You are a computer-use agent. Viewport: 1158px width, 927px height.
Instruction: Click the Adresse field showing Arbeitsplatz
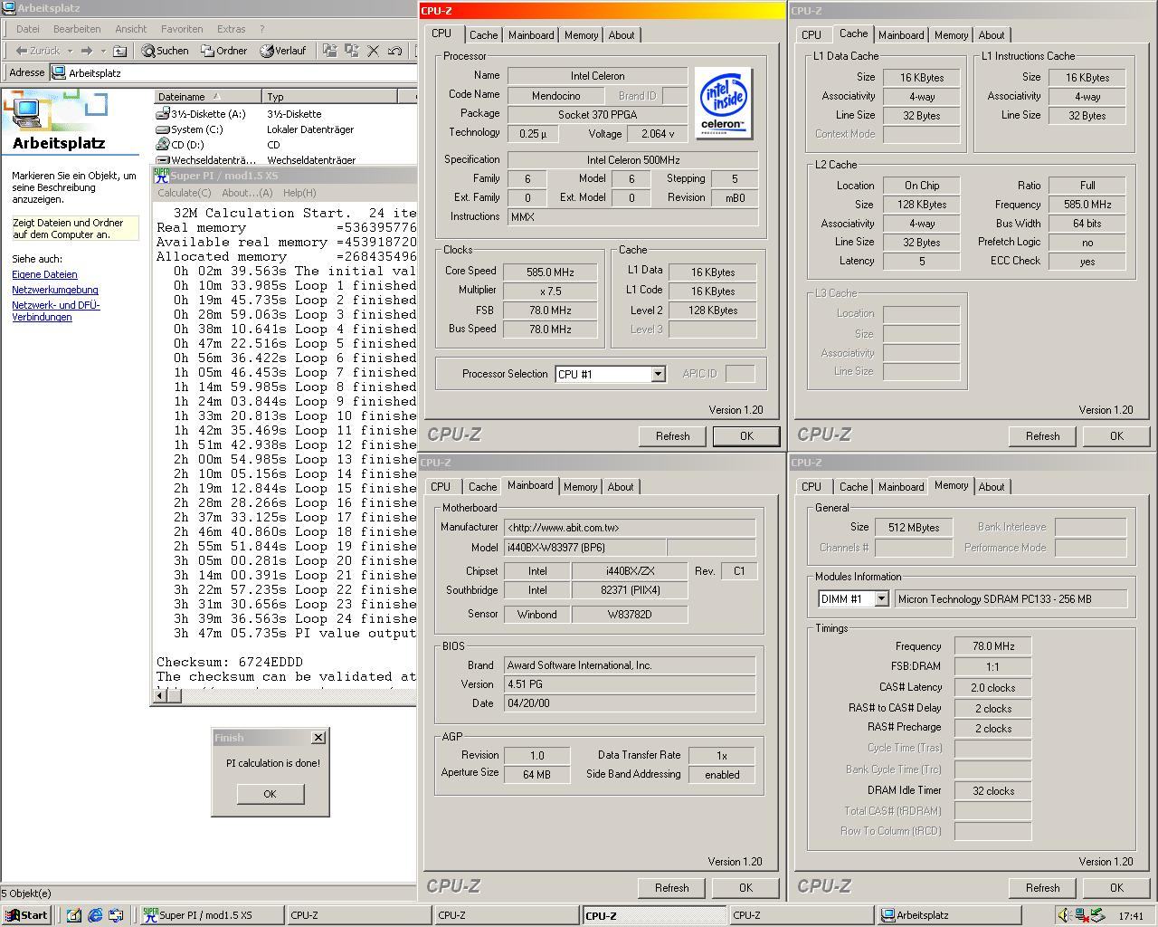pos(233,72)
